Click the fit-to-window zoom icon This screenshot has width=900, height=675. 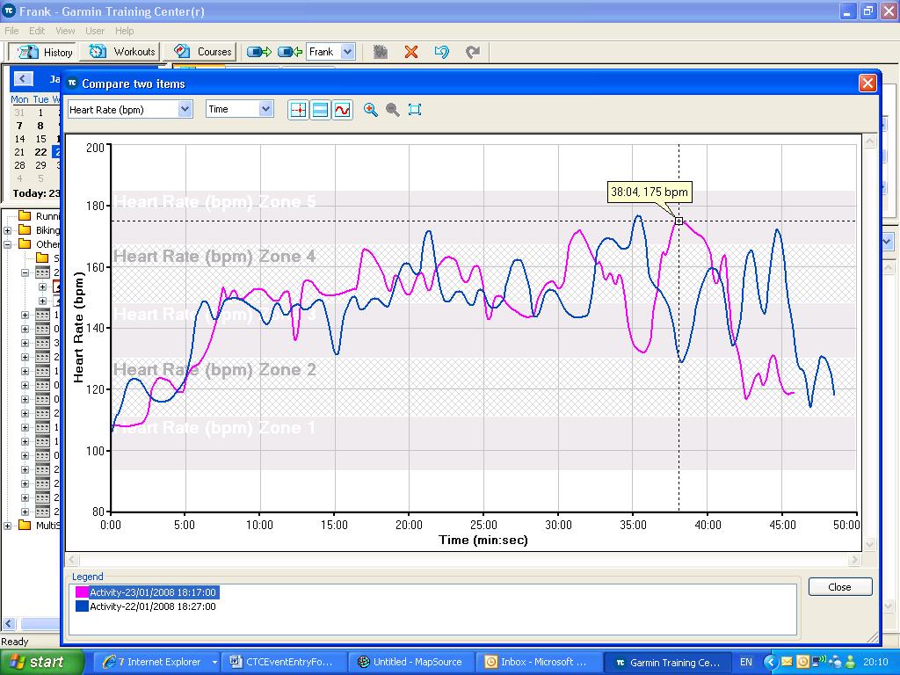click(415, 110)
